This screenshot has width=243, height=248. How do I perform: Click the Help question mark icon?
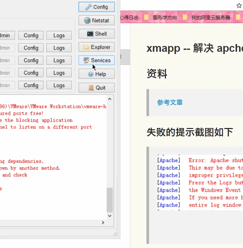pyautogui.click(x=90, y=74)
